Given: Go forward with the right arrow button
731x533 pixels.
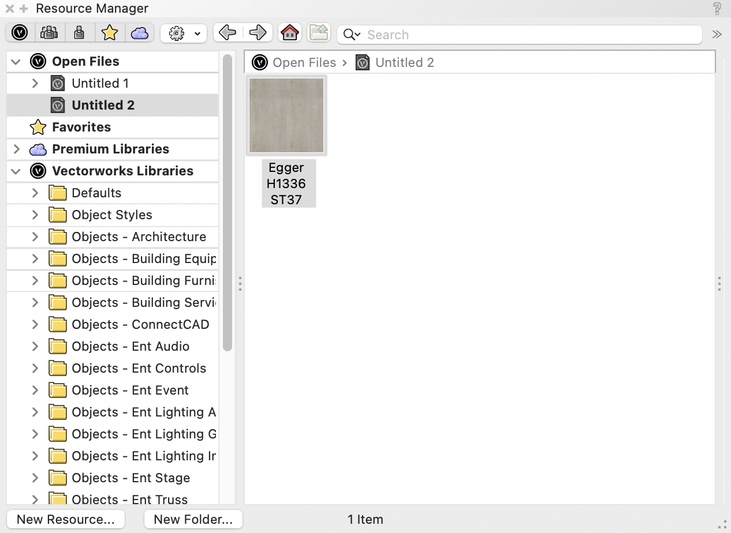Looking at the screenshot, I should pos(258,33).
